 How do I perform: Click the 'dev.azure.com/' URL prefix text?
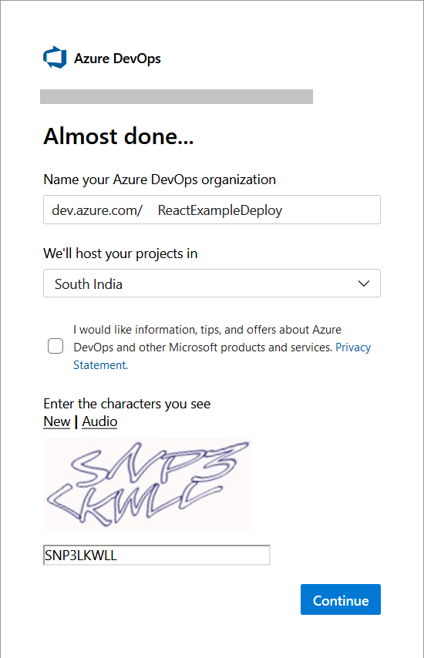point(97,210)
